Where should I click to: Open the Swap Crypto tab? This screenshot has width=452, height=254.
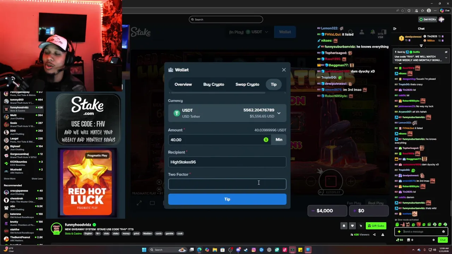[247, 84]
